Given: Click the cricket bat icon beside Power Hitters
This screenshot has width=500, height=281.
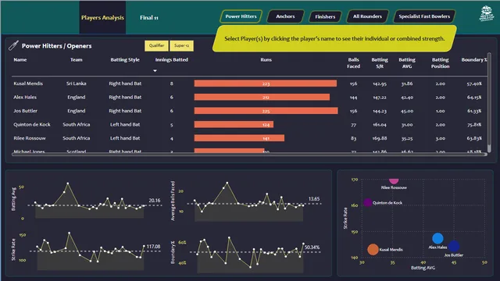Looking at the screenshot, I should (13, 45).
